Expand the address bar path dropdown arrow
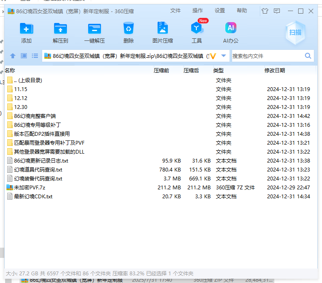 coord(224,56)
